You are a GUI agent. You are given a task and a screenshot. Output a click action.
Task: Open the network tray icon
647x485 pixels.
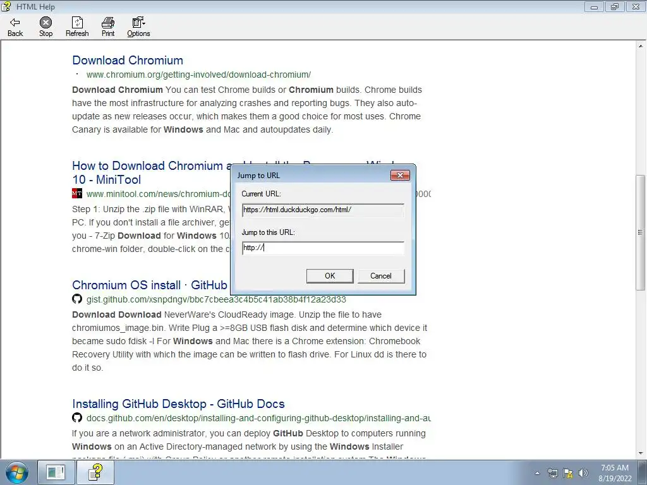coord(552,473)
